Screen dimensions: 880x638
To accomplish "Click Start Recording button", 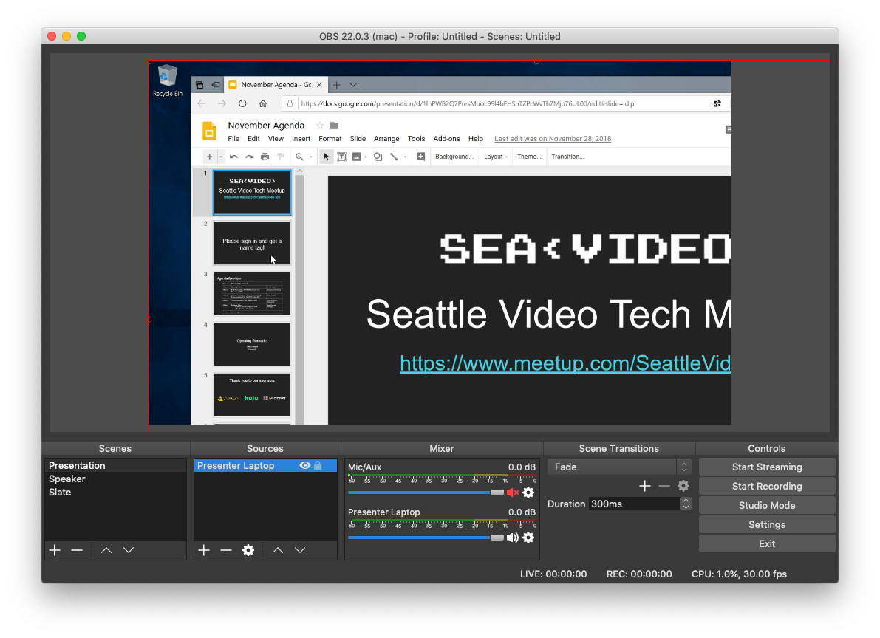I will click(767, 486).
